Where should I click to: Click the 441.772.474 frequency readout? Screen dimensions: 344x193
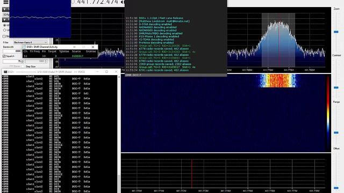98,2
